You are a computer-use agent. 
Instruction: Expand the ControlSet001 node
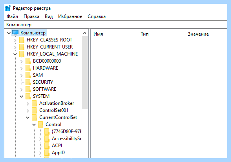(27, 111)
